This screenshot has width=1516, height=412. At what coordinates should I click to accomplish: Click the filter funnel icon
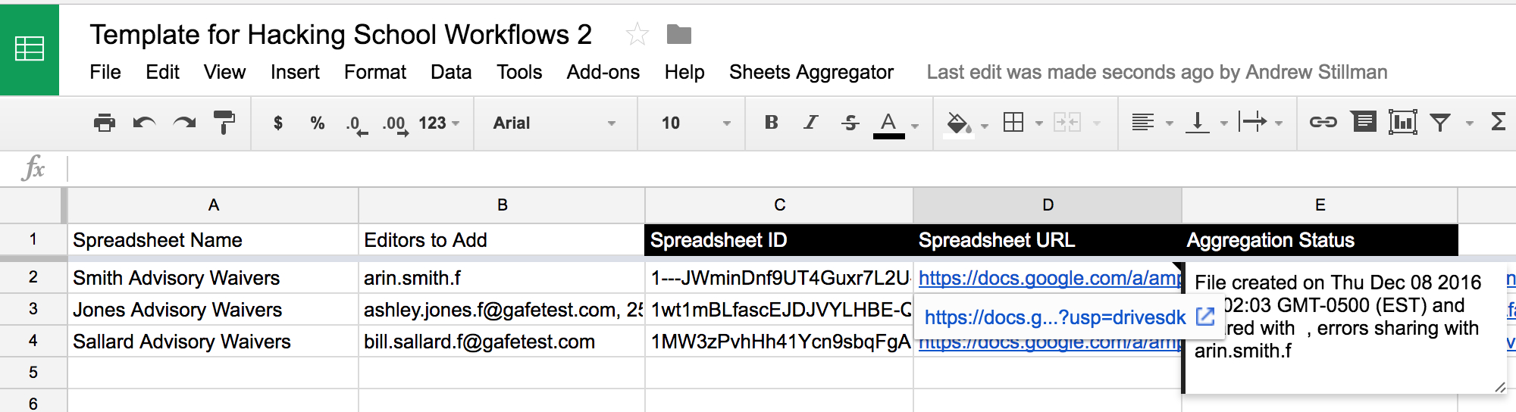[1440, 123]
